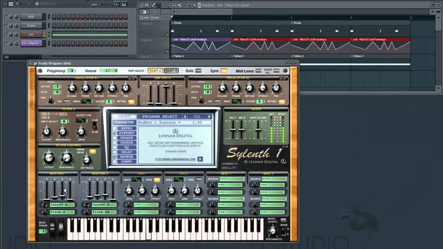This screenshot has height=249, width=443.
Task: Select the mute speaker tool in Playlist toolbar
Action: (x=169, y=5)
